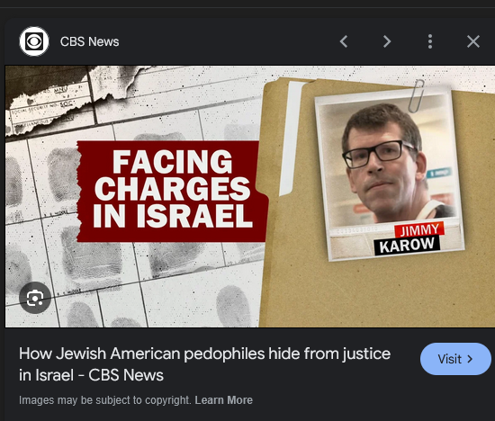Click the fingerprint card background of image
This screenshot has width=495, height=421.
[x=132, y=278]
